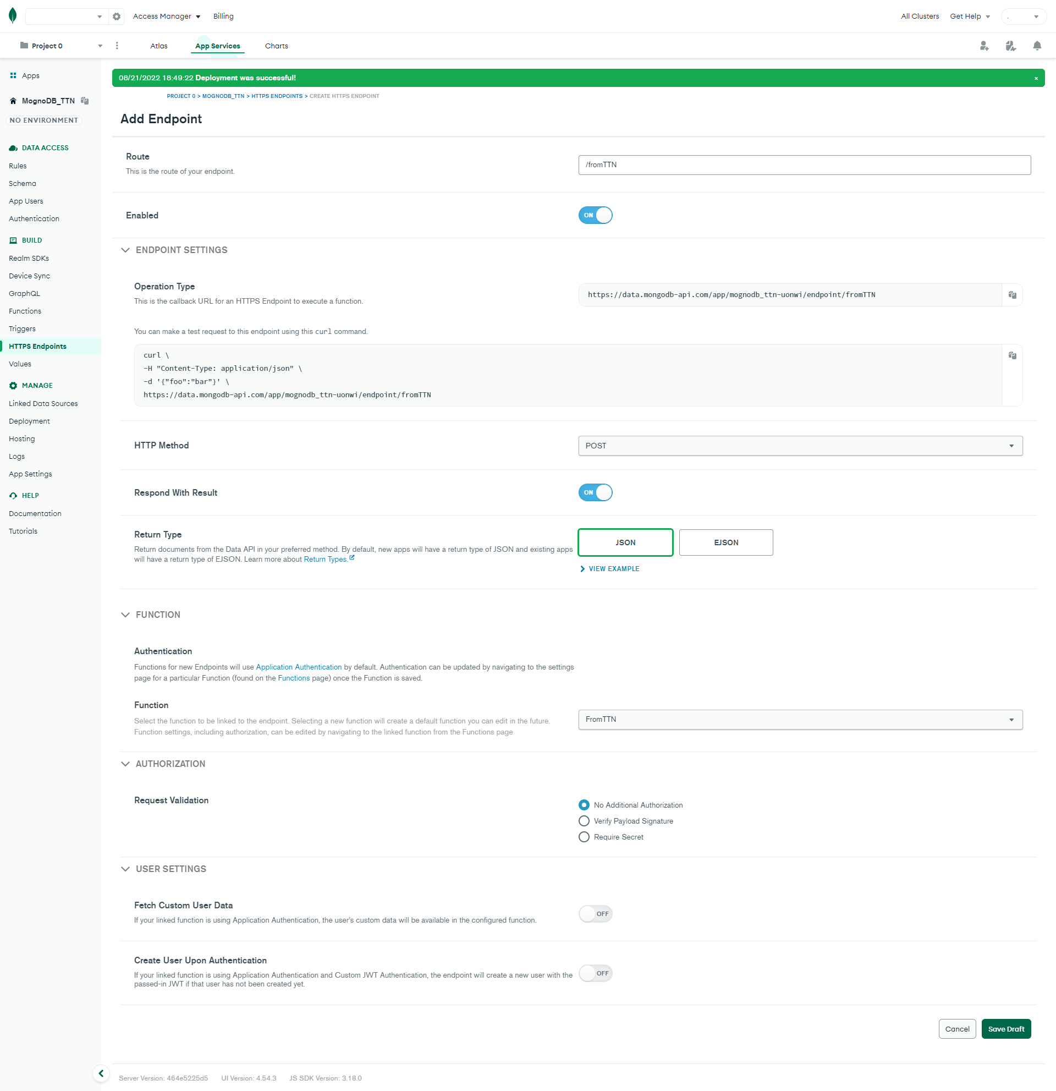Open the organization selector dropdown
Image resolution: width=1056 pixels, height=1091 pixels.
tap(65, 17)
